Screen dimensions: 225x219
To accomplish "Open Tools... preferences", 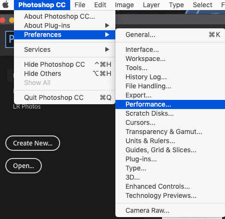I will (170, 68).
